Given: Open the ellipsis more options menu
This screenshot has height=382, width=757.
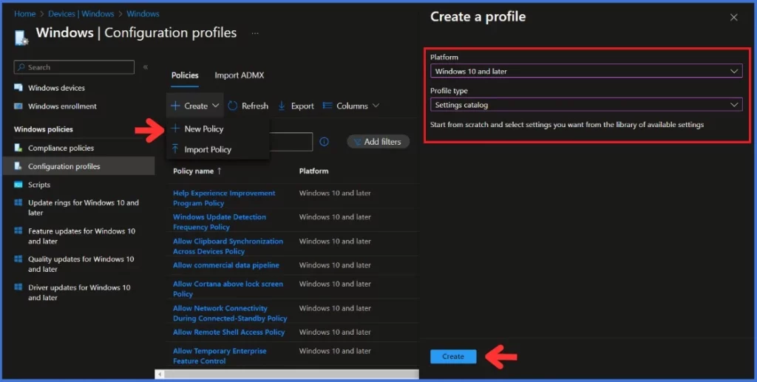Looking at the screenshot, I should tap(255, 33).
